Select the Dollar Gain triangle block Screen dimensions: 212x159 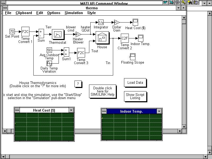point(117,22)
